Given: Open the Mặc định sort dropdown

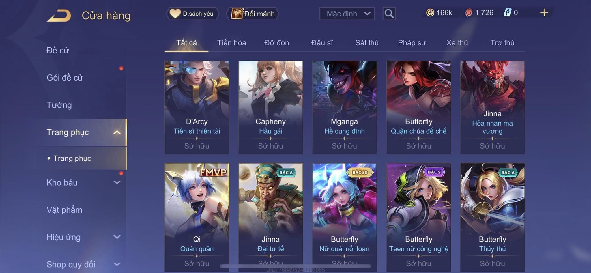Looking at the screenshot, I should coord(347,14).
